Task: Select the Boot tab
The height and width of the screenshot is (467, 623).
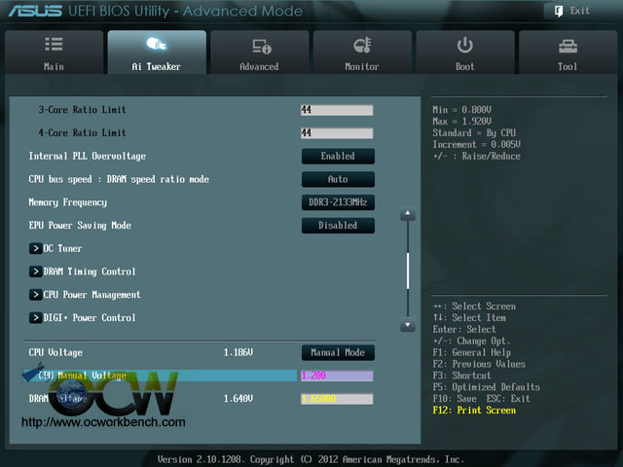Action: point(465,53)
